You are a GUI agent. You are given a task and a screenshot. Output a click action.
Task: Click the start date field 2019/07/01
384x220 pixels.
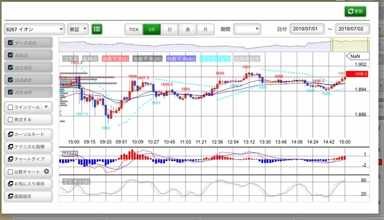(x=307, y=29)
